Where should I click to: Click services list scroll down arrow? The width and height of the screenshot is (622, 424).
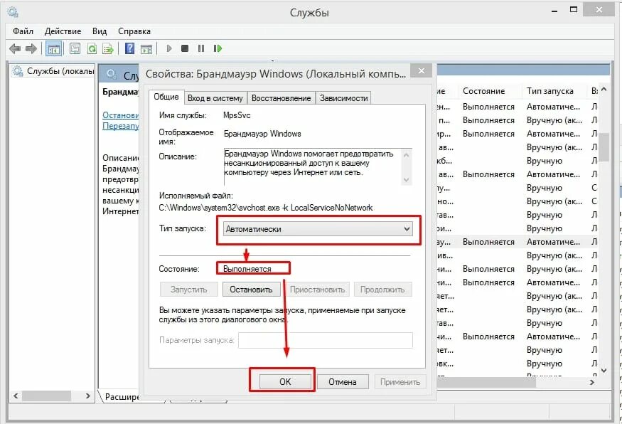click(x=604, y=371)
